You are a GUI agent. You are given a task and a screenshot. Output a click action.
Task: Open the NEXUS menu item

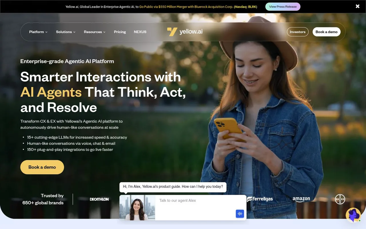point(140,32)
